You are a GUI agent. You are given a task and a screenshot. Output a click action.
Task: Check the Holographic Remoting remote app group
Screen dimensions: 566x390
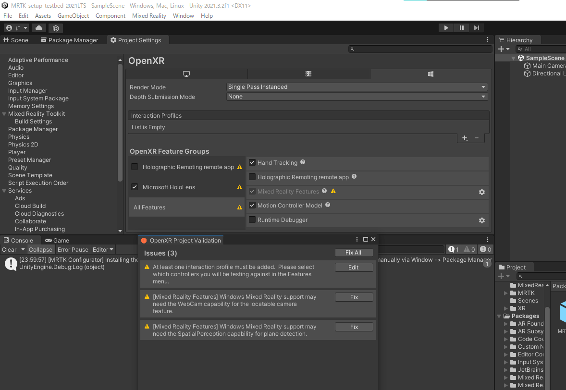pyautogui.click(x=135, y=167)
